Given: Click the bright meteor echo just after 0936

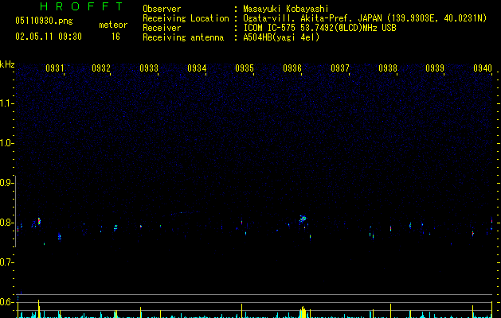Looking at the screenshot, I should coord(302,219).
